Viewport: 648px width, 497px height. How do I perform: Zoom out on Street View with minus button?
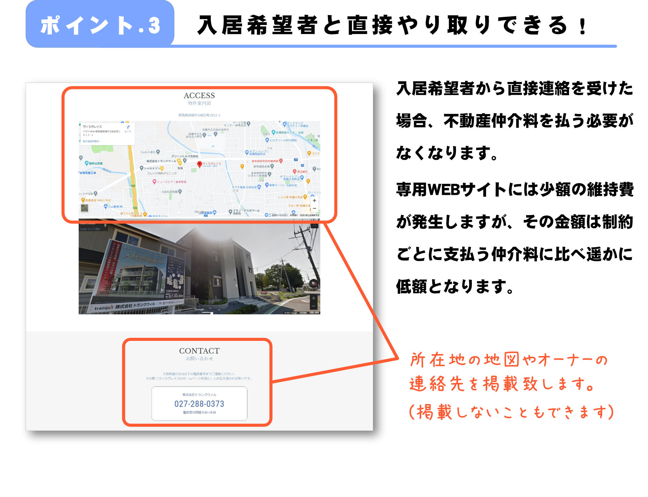click(314, 306)
